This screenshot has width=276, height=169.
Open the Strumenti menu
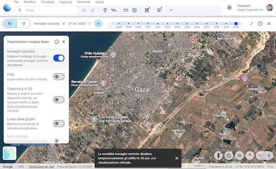[x=84, y=2]
